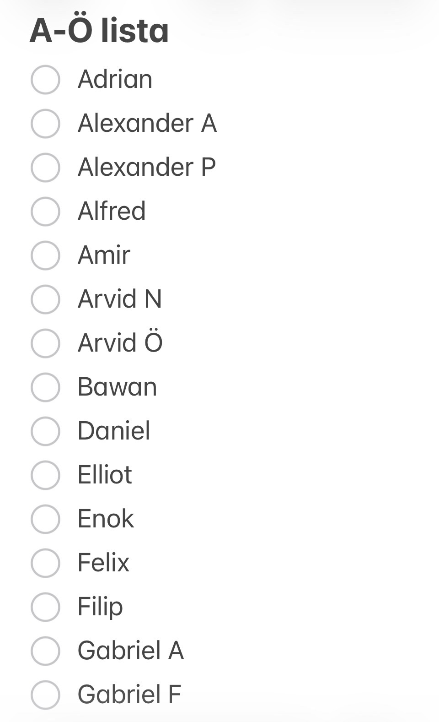Click the A-Ö lista heading
Screen dimensions: 439x722
[x=99, y=31]
